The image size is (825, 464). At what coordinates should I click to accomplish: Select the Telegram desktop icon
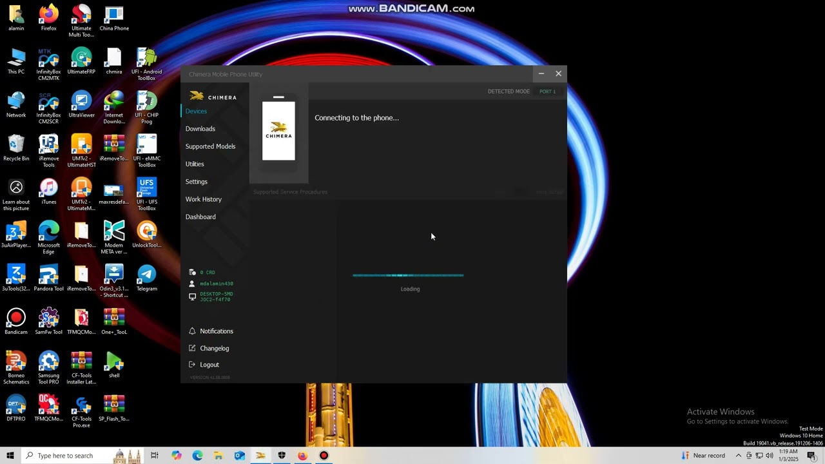point(146,278)
